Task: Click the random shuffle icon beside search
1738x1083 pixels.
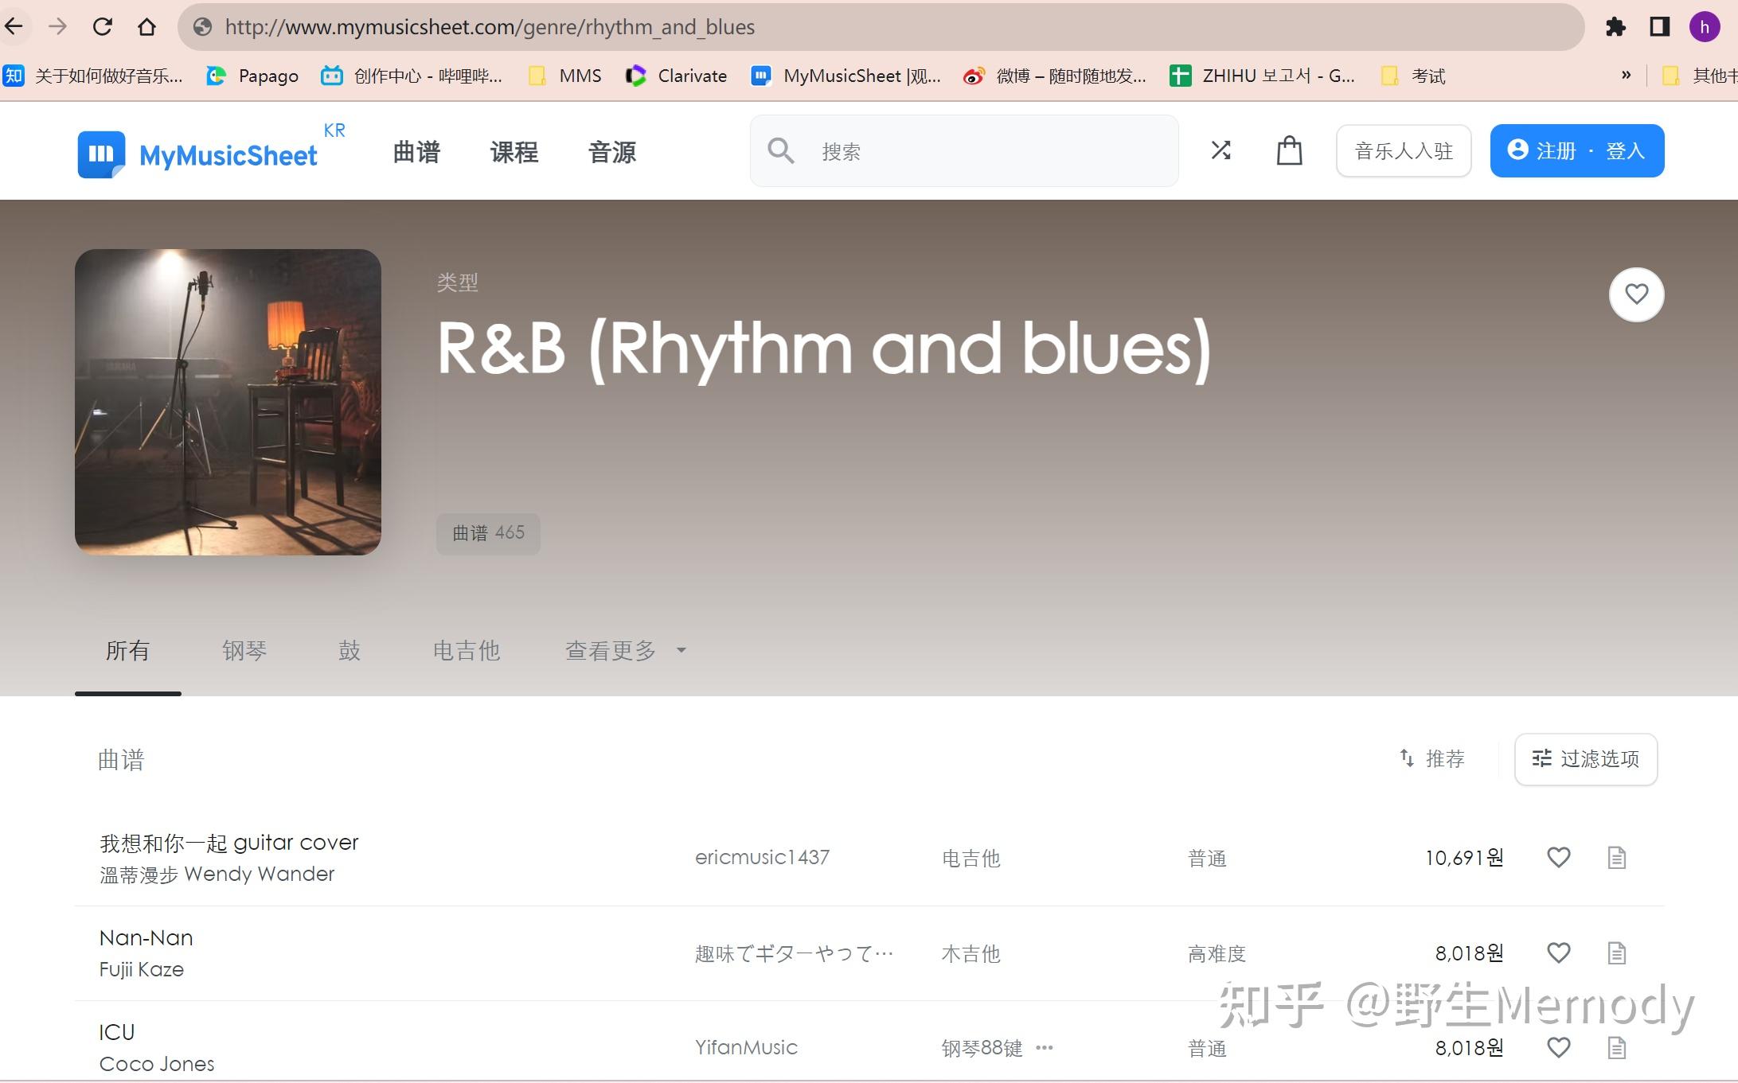Action: click(1221, 150)
